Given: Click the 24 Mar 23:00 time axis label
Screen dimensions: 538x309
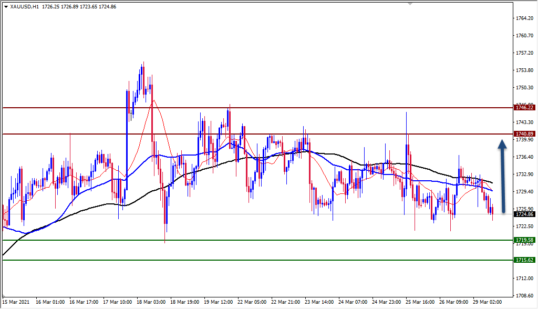Looking at the screenshot, I should pos(386,302).
